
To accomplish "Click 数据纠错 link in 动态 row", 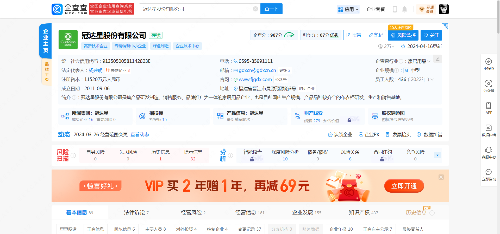I will (429, 135).
